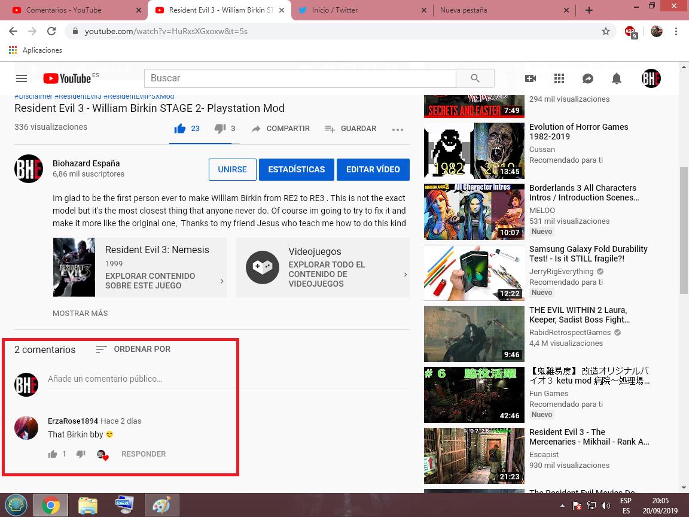Like ErzaRose1894's comment
This screenshot has width=689, height=517.
[x=53, y=454]
